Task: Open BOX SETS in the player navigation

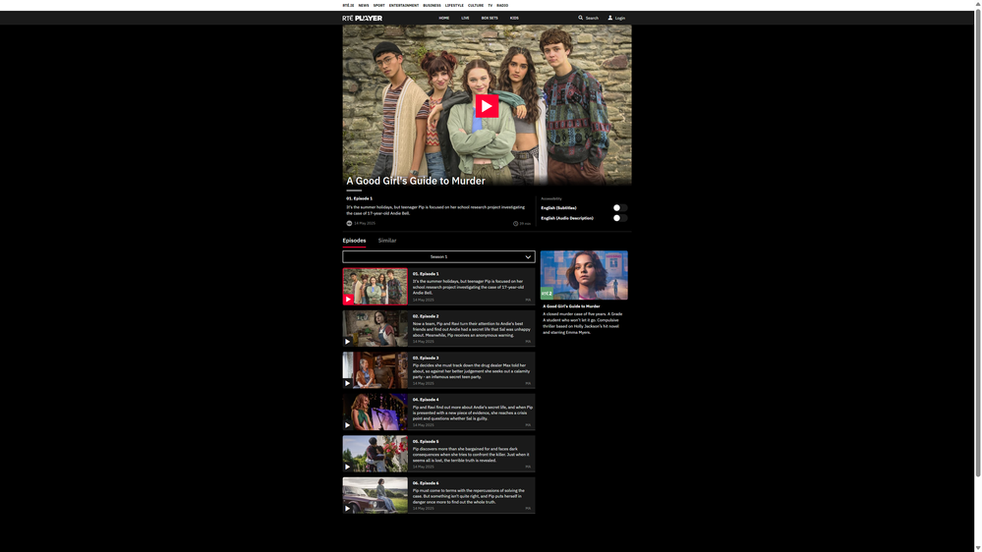Action: 490,18
